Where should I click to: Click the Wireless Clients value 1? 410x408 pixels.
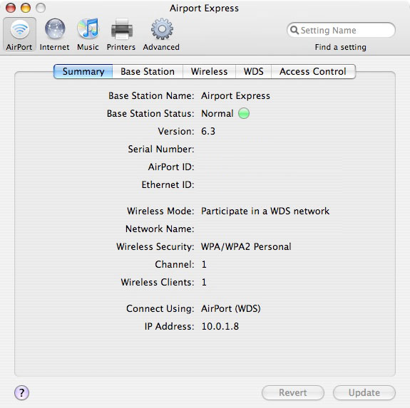click(204, 282)
